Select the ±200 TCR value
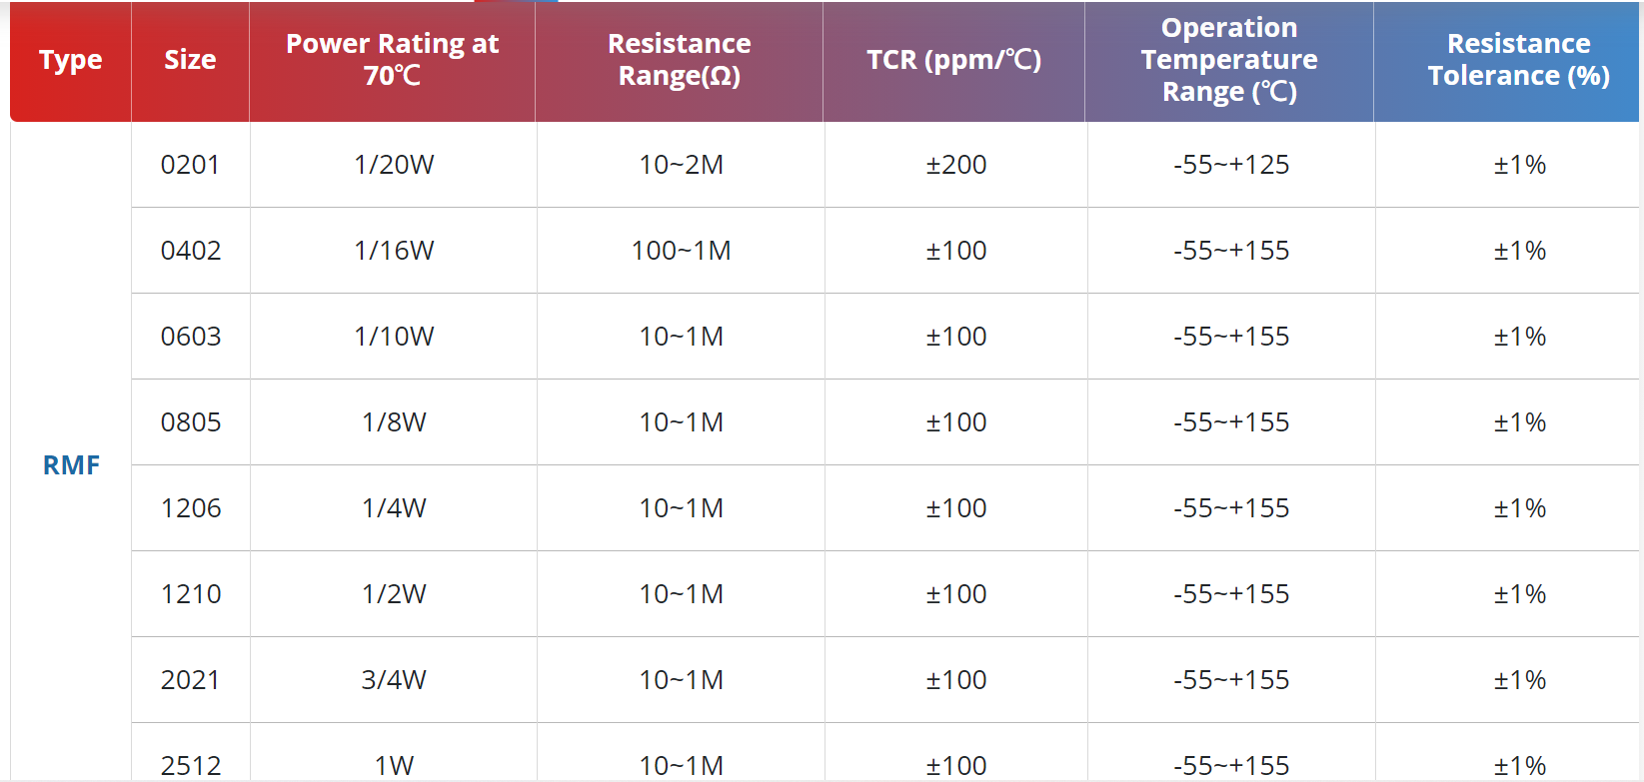The height and width of the screenshot is (782, 1644). click(956, 165)
